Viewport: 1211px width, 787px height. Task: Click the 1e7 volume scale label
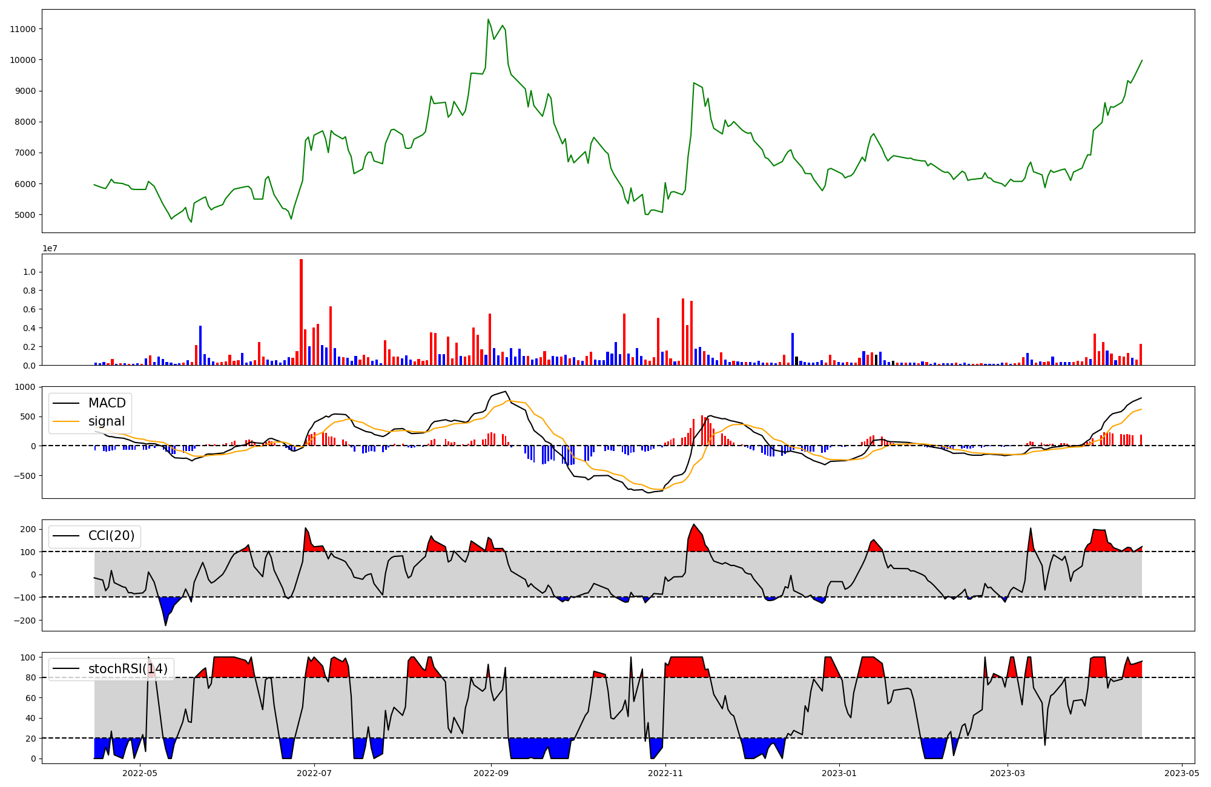point(50,248)
